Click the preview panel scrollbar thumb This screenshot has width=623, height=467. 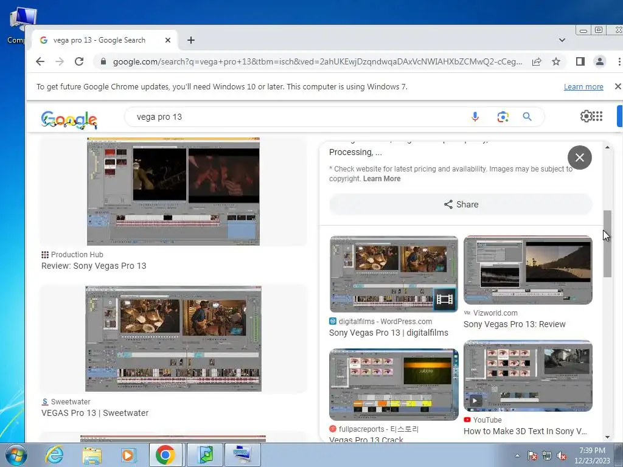[607, 244]
